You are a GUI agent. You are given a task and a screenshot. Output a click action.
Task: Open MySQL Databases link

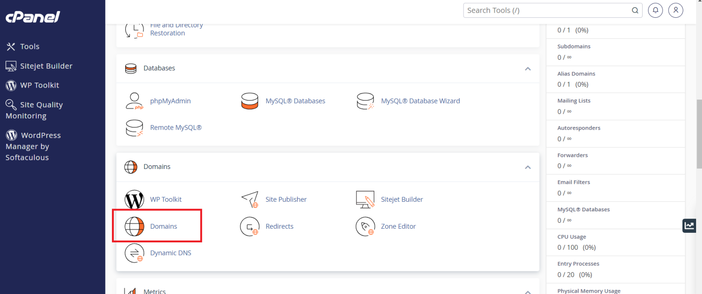295,101
